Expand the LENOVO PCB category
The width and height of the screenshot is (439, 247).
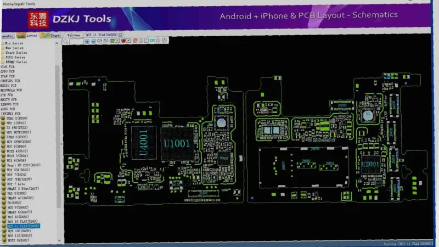point(9,104)
